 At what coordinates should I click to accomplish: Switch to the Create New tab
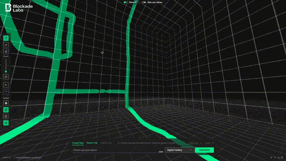coord(78,143)
